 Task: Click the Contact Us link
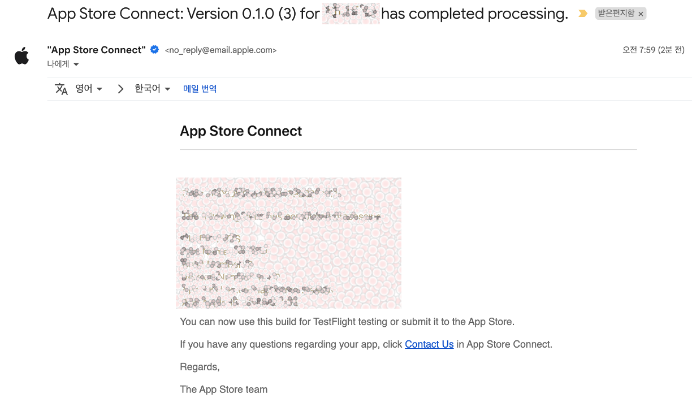click(429, 344)
